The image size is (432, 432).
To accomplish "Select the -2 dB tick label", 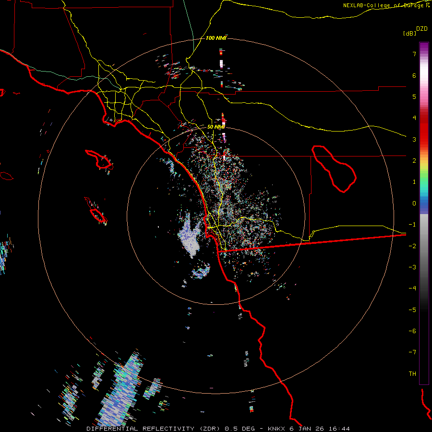I will 412,246.
